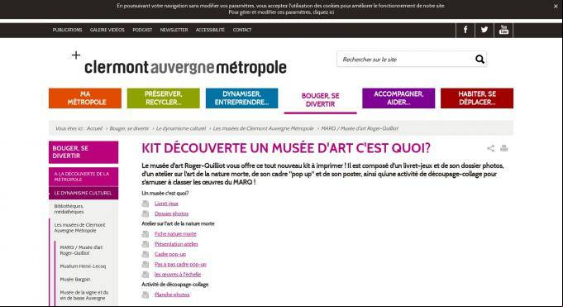Expand A la découverte de la métropole section
The image size is (563, 307).
click(x=83, y=176)
